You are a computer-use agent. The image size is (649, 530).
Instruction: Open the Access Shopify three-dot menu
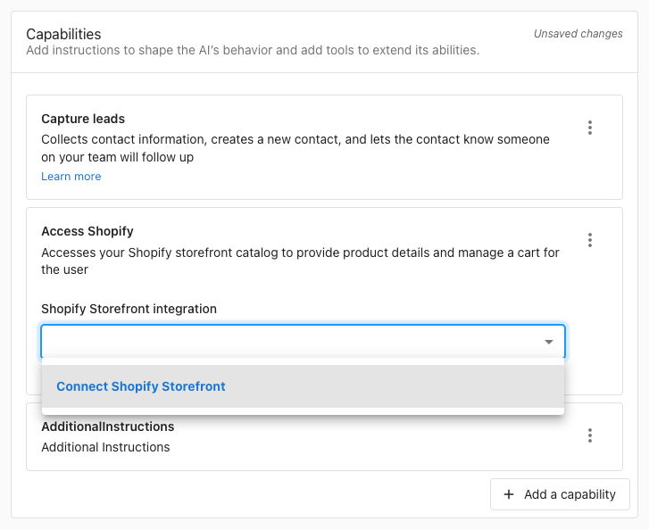click(590, 240)
